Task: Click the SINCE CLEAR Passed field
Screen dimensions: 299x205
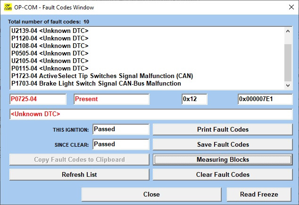Action: click(121, 144)
